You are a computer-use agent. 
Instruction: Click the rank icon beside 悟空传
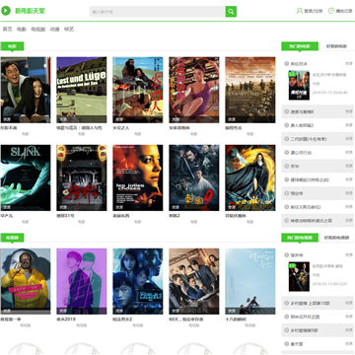(287, 193)
